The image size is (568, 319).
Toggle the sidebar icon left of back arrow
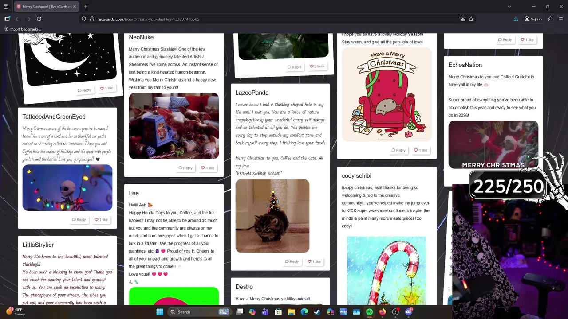pos(7,19)
